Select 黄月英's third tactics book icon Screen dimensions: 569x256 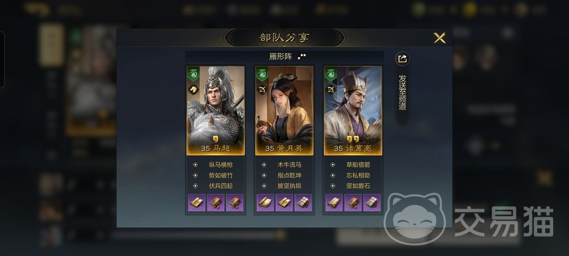point(303,203)
